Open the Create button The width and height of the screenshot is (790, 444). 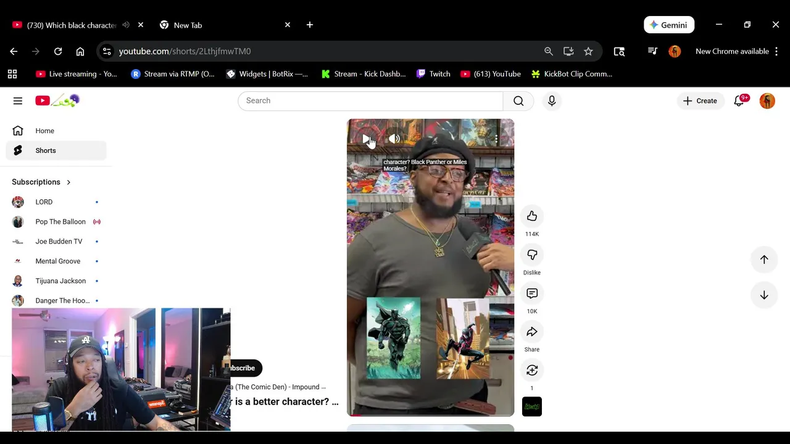[701, 101]
